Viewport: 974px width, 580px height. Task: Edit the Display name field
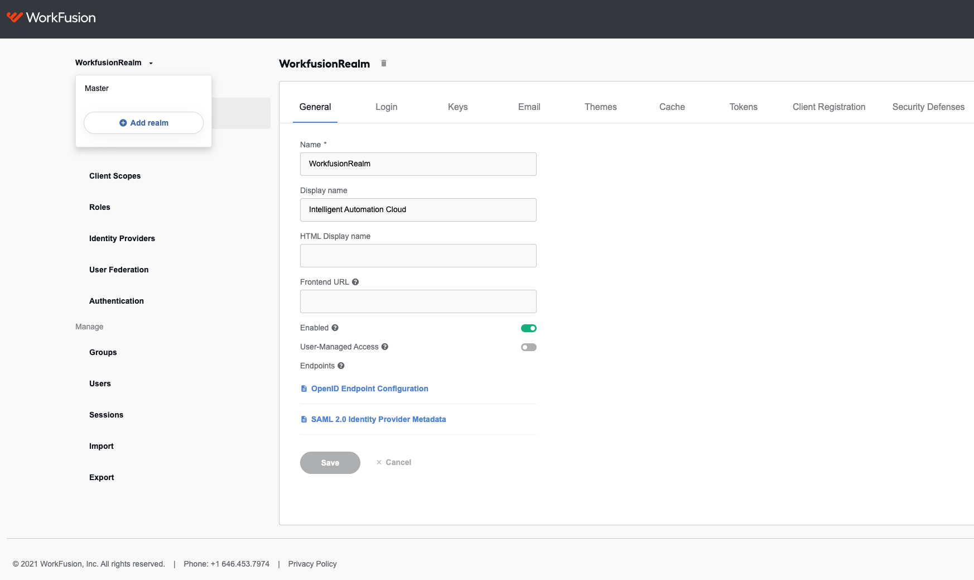click(x=418, y=210)
